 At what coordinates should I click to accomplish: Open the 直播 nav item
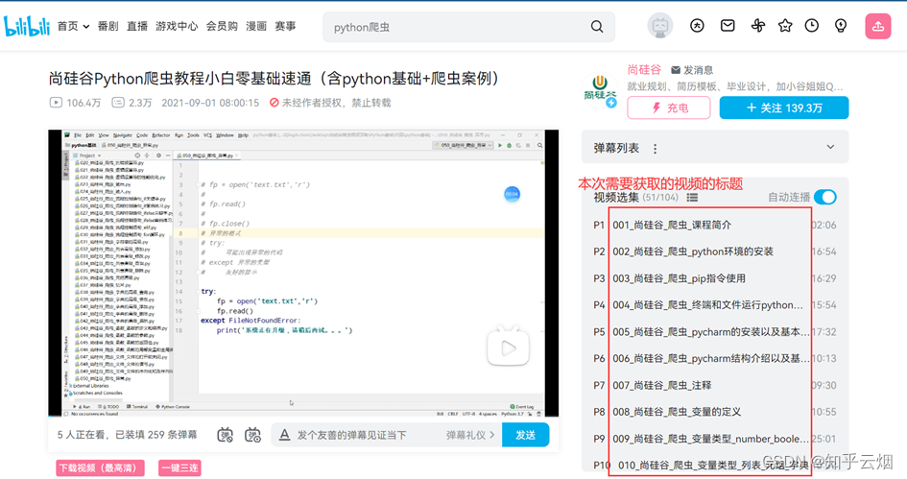[137, 26]
